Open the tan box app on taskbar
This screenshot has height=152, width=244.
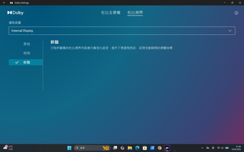(x=160, y=148)
